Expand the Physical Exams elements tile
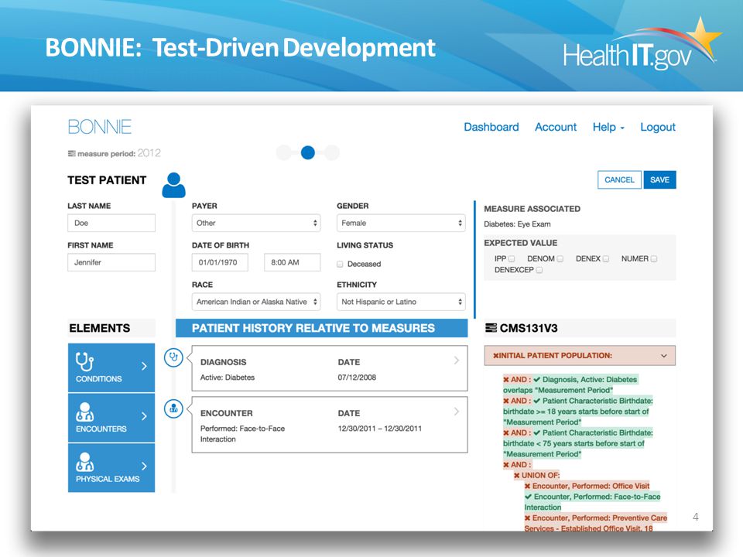 click(111, 467)
